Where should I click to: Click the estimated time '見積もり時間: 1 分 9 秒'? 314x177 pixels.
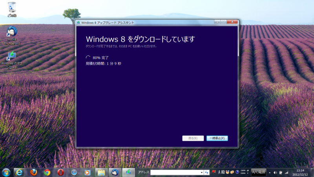(103, 64)
